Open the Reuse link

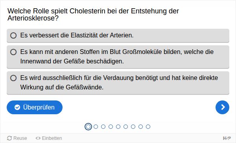pyautogui.click(x=17, y=138)
